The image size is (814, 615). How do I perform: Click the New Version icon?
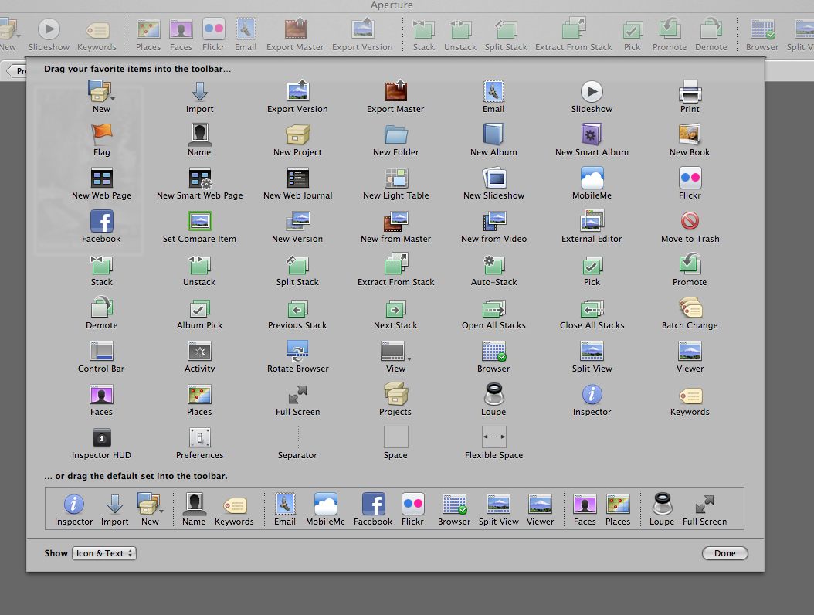(x=297, y=221)
